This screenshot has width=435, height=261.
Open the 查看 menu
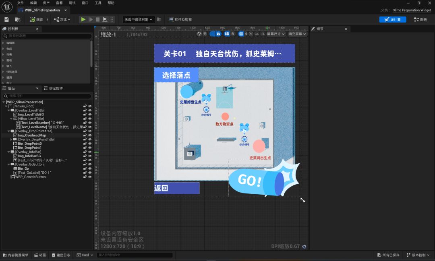click(x=59, y=3)
